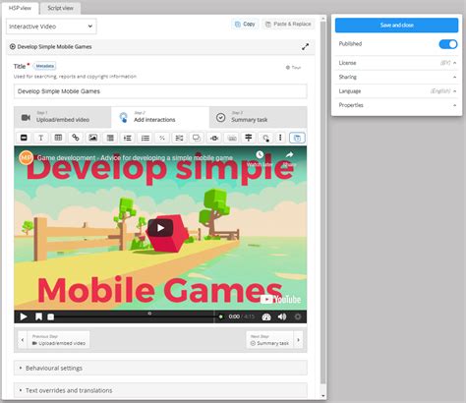466x403 pixels.
Task: Toggle the Published switch
Action: click(448, 44)
